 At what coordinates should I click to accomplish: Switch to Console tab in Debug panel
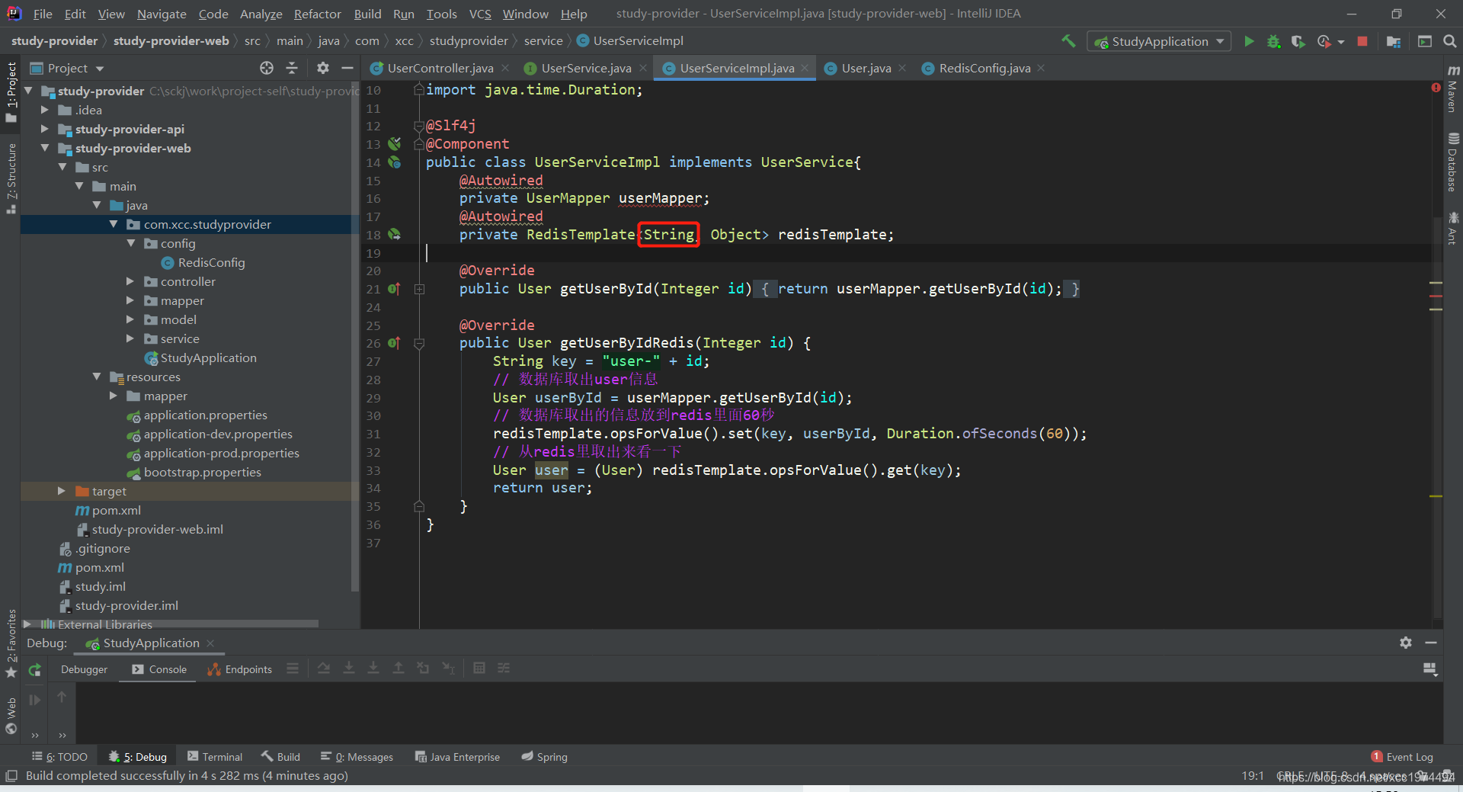point(159,669)
